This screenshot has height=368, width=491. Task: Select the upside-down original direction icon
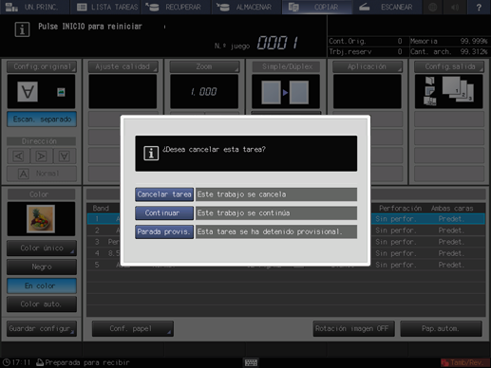tap(65, 156)
